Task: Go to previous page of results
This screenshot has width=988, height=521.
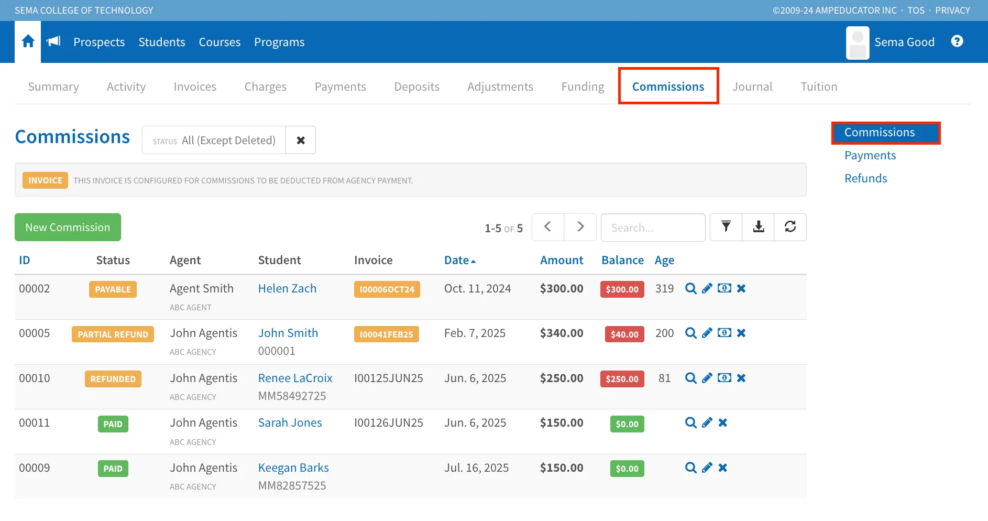Action: coord(548,227)
